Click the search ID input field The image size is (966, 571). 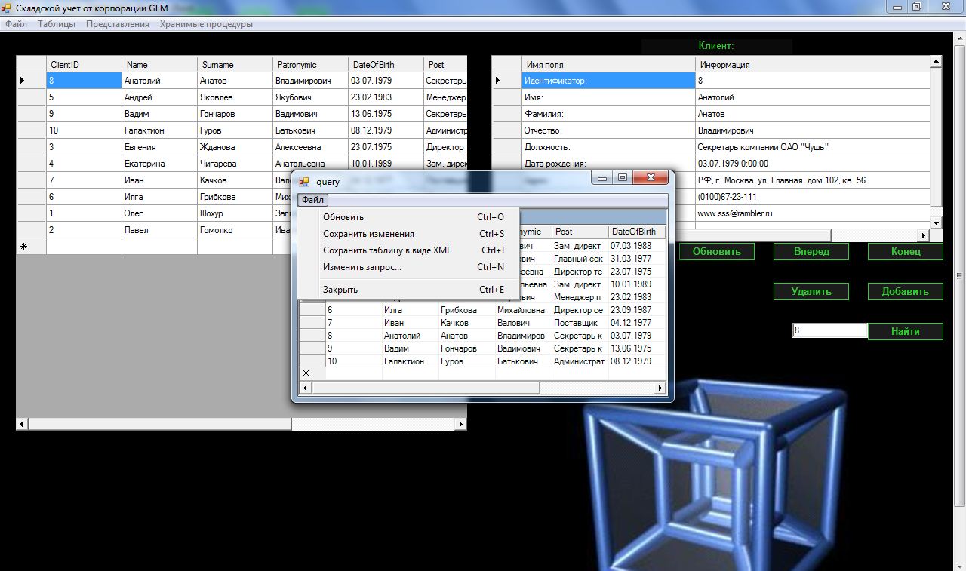coord(829,330)
